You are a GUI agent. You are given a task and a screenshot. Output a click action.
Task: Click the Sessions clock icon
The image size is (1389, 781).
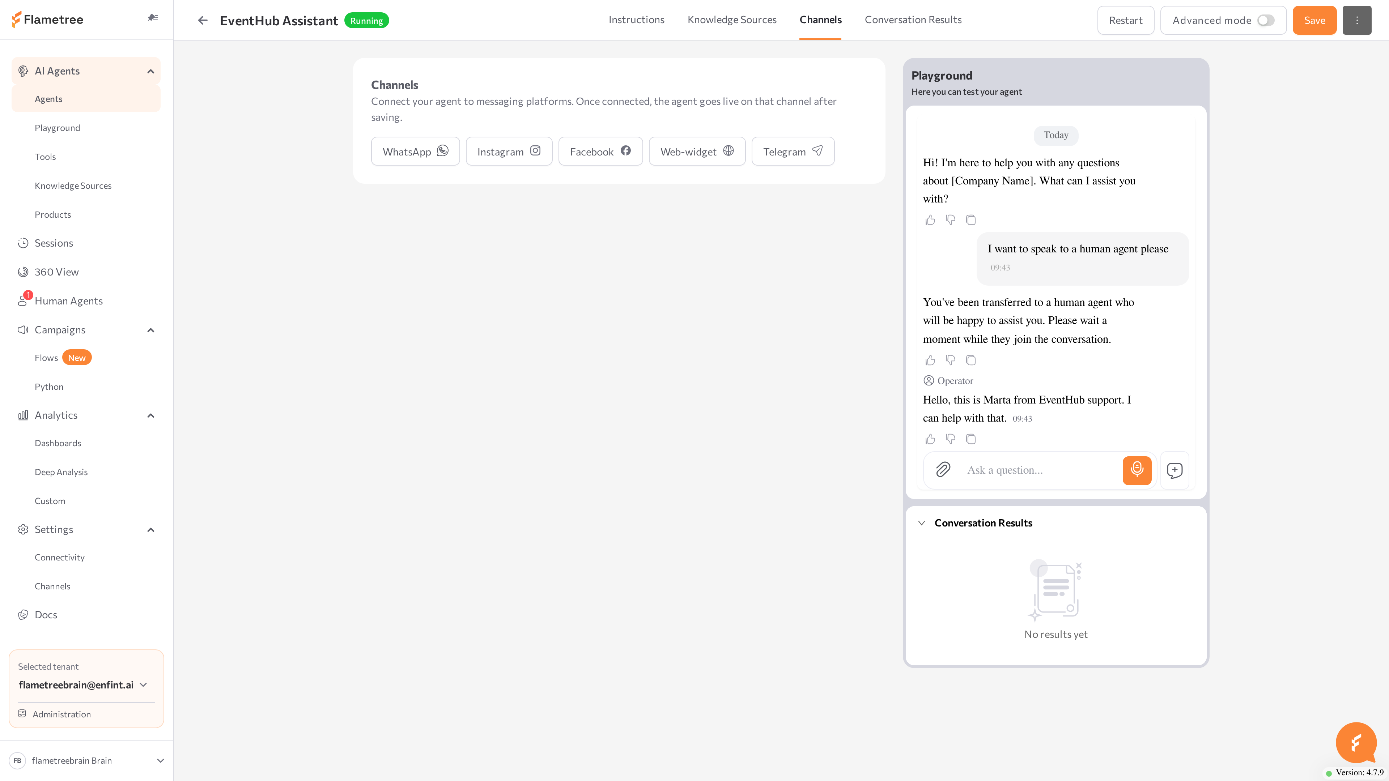23,243
